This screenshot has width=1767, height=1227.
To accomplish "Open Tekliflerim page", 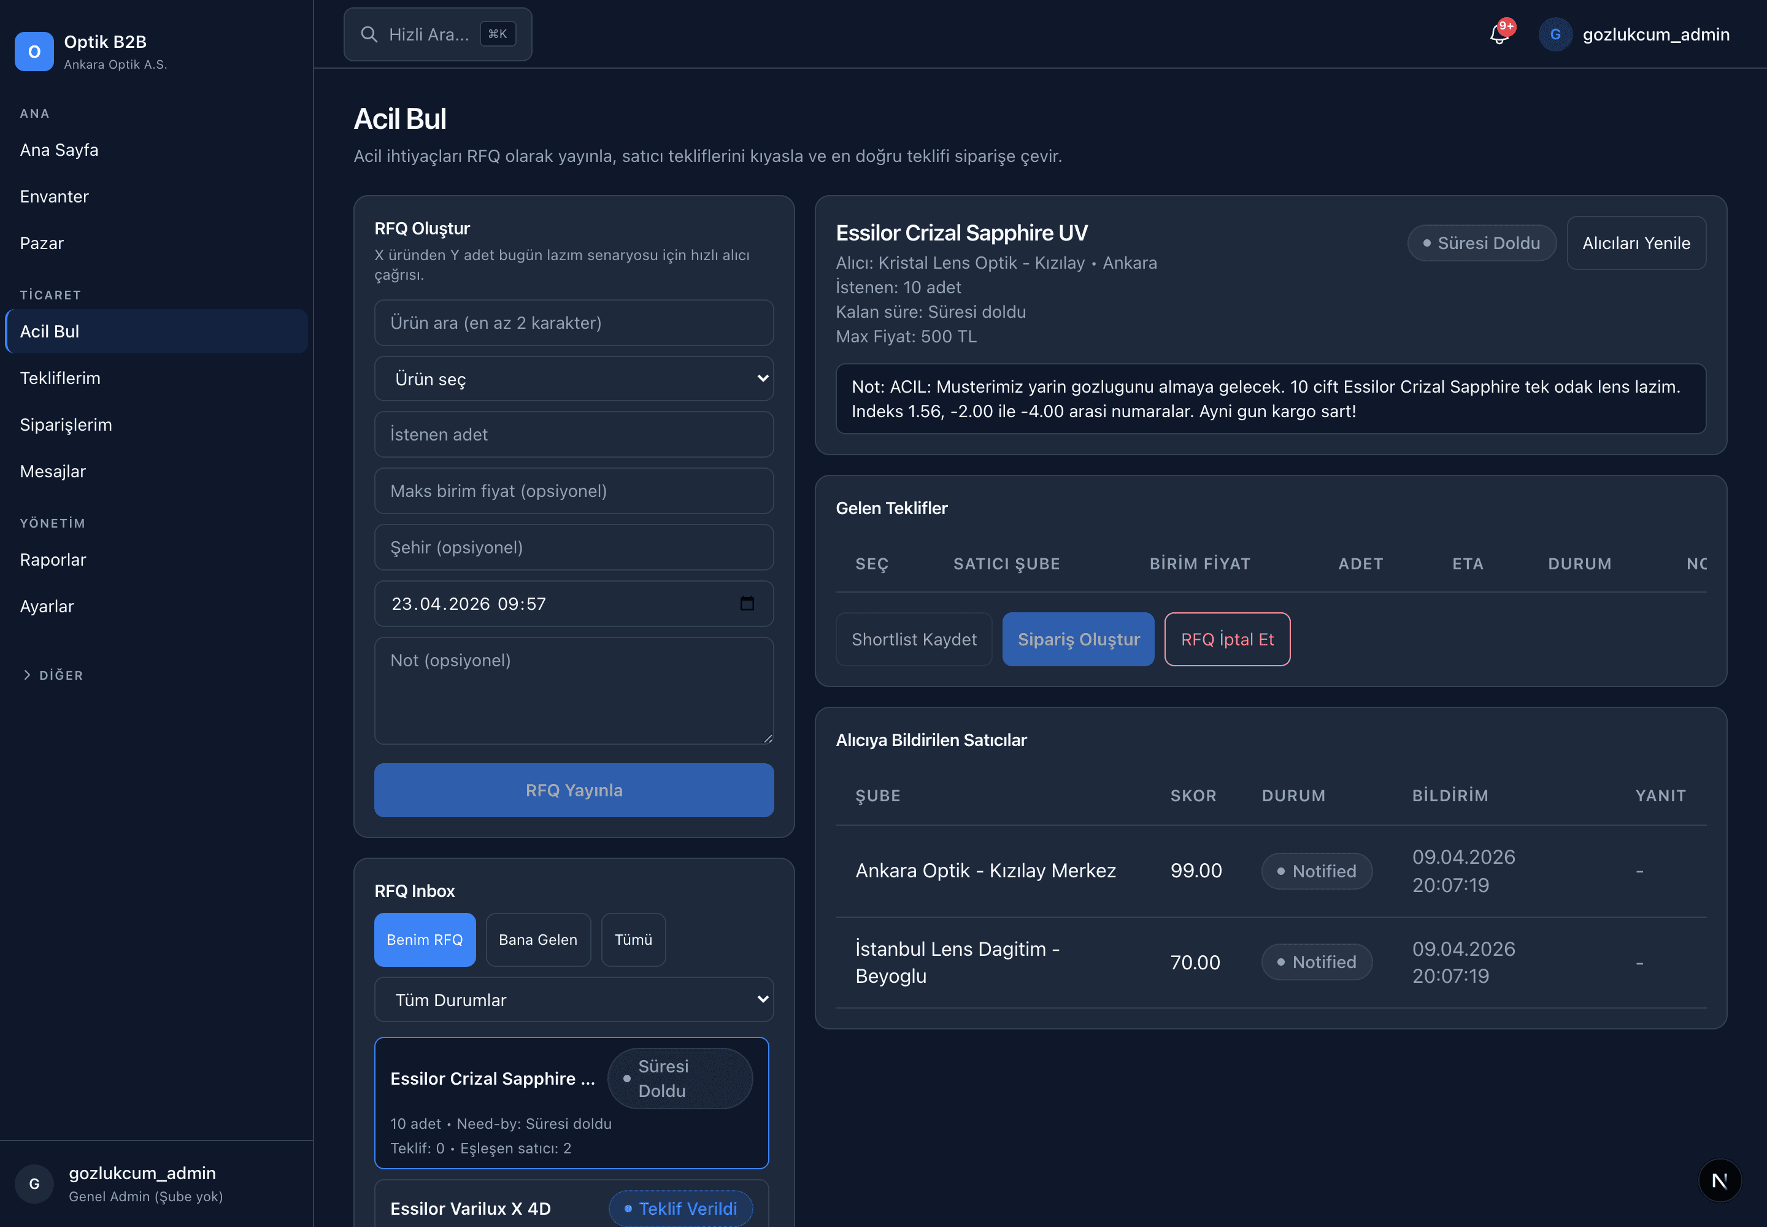I will click(156, 379).
